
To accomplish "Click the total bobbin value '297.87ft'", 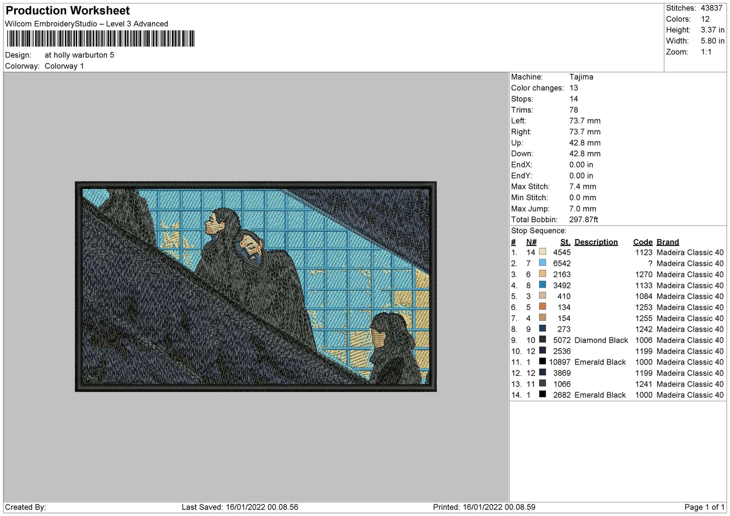I will pyautogui.click(x=584, y=219).
